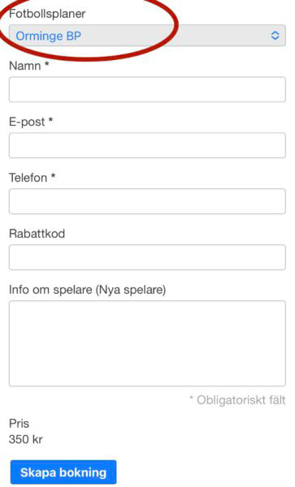Image resolution: width=295 pixels, height=487 pixels.
Task: Click the Rabattkod field label
Action: 37,234
